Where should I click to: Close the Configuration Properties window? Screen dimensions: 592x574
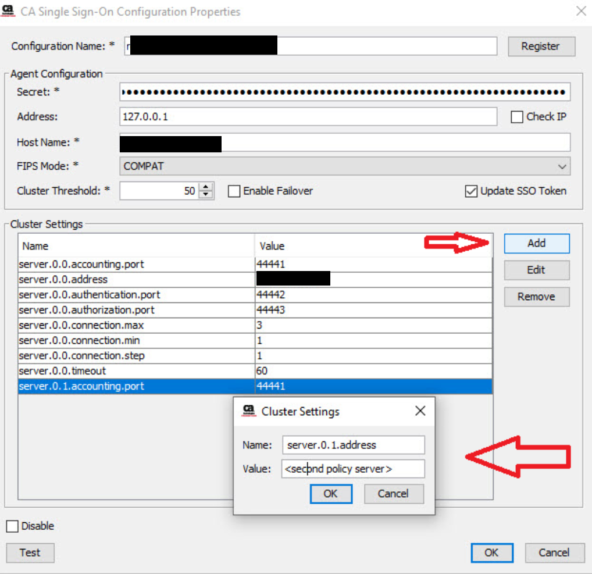pos(582,11)
